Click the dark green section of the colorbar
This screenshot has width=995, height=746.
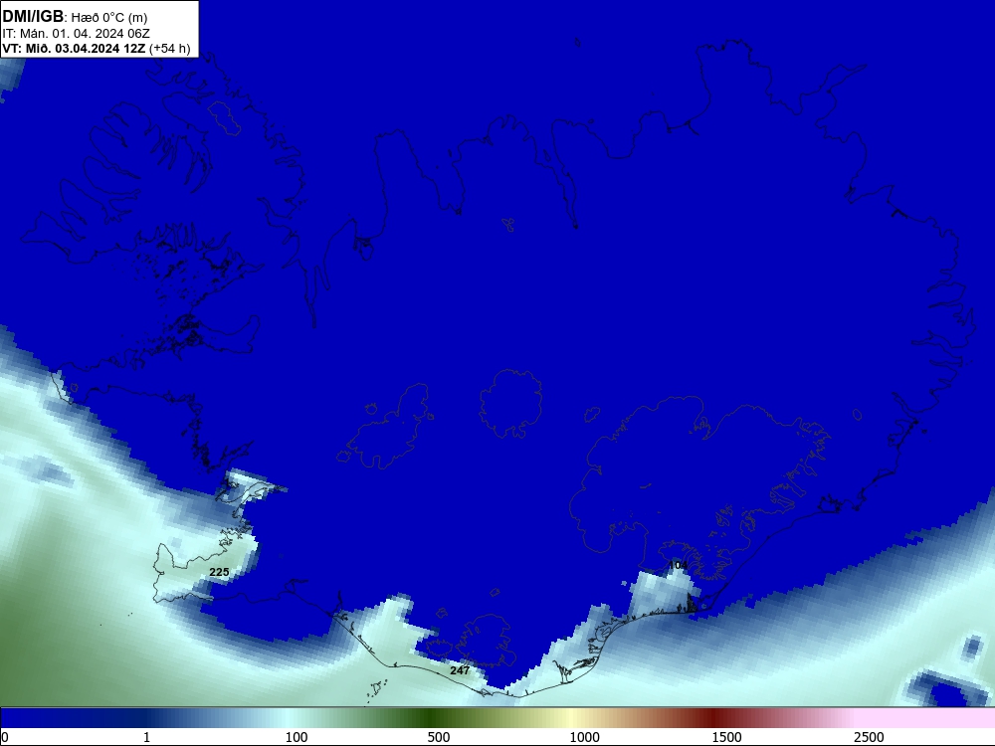[x=432, y=718]
